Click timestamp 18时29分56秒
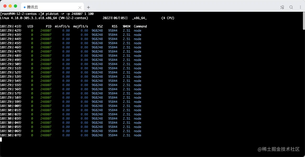This screenshot has height=157, width=305. 11,89
